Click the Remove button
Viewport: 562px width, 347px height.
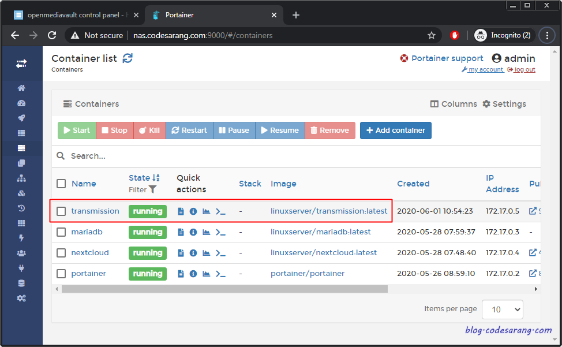point(330,130)
